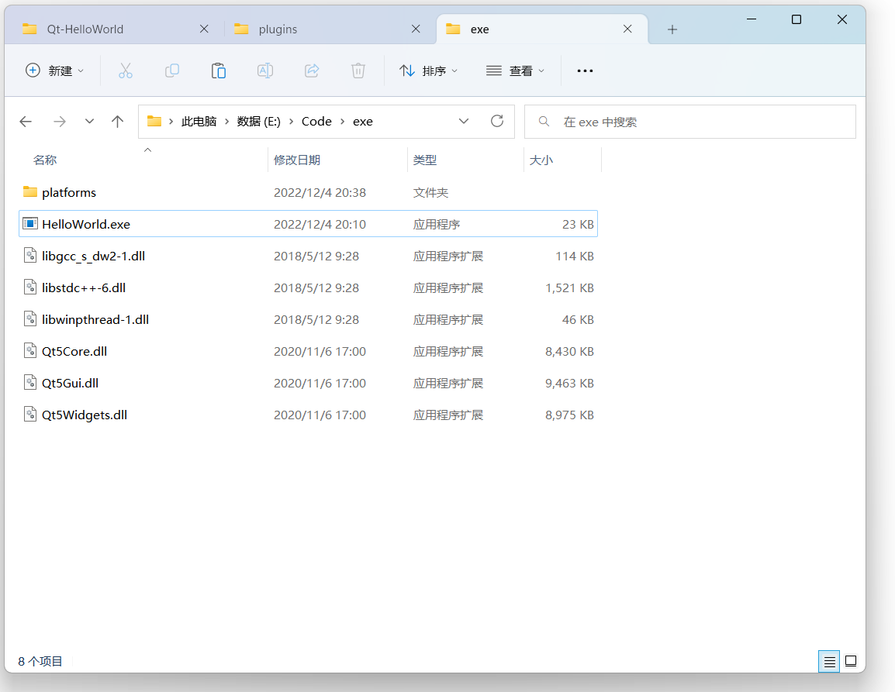Expand address bar history dropdown
Image resolution: width=895 pixels, height=692 pixels.
[x=464, y=121]
